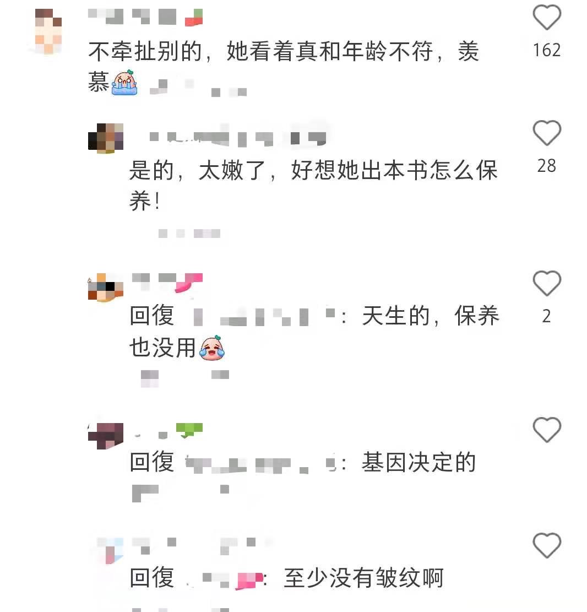Like the 太嫩了 reply with 28 likes
The height and width of the screenshot is (612, 587).
coord(547,133)
